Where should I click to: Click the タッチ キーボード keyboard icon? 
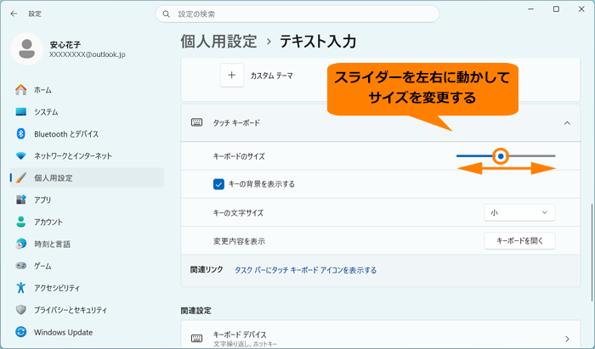point(196,122)
